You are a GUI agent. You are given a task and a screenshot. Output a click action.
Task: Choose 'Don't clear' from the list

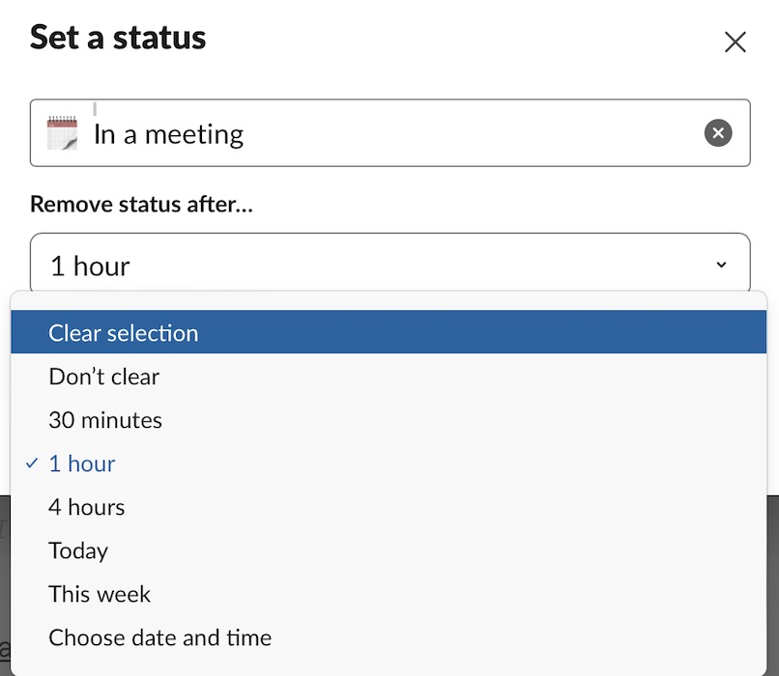tap(103, 377)
